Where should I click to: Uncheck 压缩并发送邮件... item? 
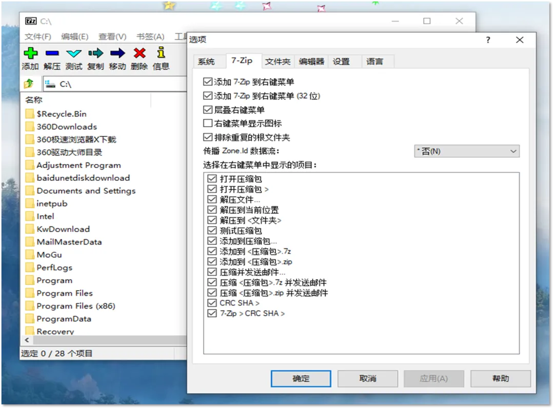tap(212, 272)
